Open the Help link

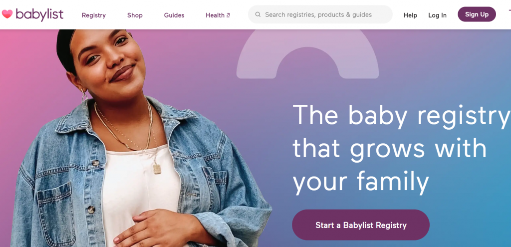tap(410, 15)
